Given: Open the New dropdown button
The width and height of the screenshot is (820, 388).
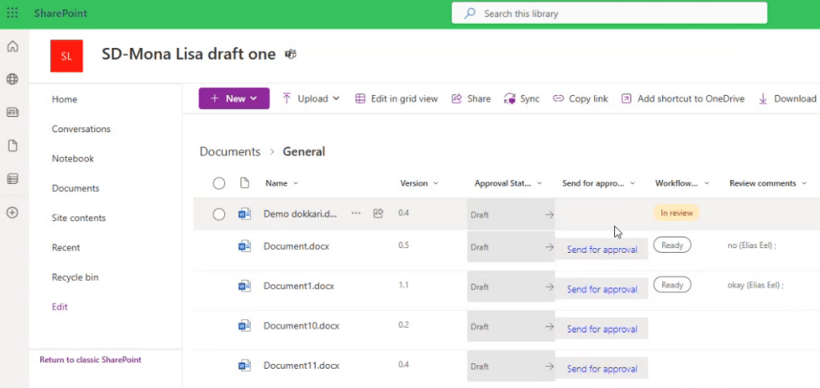Looking at the screenshot, I should pyautogui.click(x=234, y=98).
